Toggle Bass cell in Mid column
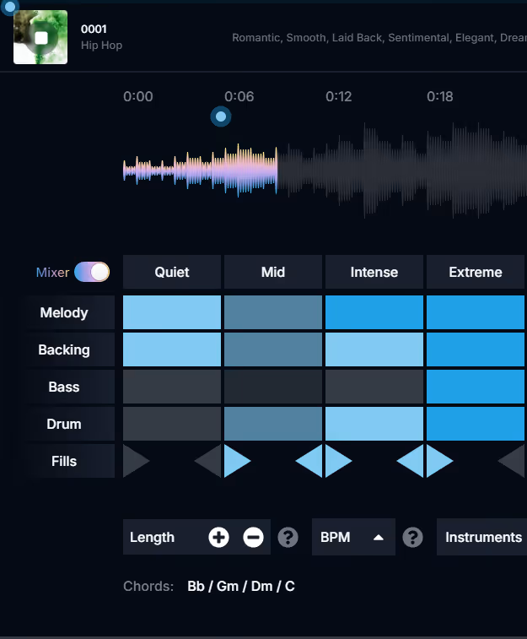The height and width of the screenshot is (639, 527). pos(273,387)
